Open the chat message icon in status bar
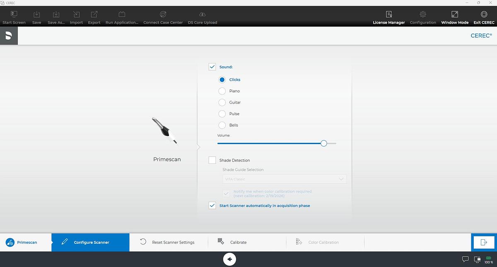Viewport: 497px width, 267px height. pyautogui.click(x=465, y=260)
